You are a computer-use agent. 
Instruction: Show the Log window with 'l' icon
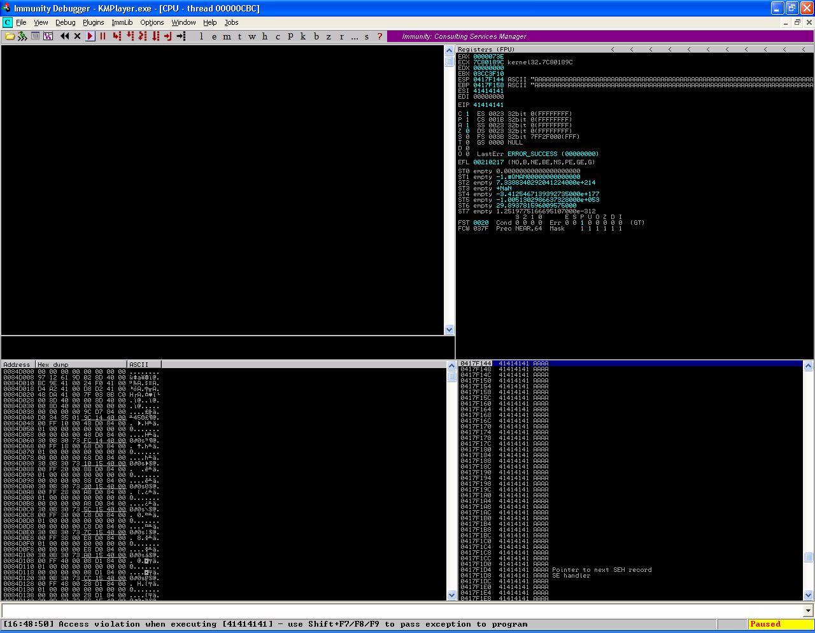tap(201, 36)
